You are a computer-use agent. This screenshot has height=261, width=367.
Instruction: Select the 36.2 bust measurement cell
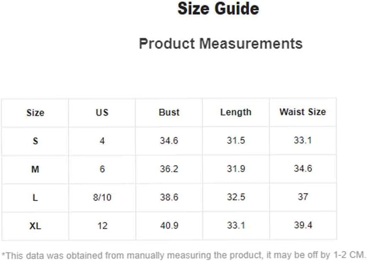pos(169,169)
